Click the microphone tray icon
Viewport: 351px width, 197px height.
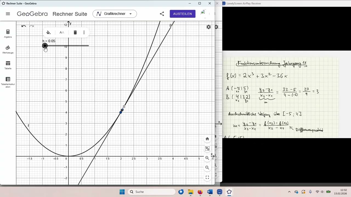(310, 192)
